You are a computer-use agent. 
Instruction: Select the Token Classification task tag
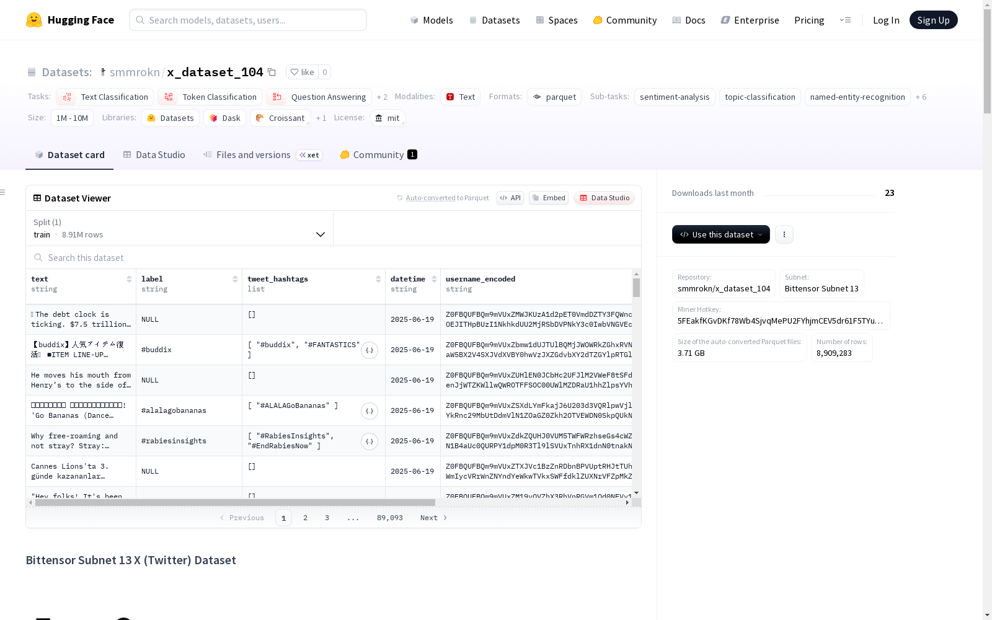point(210,97)
